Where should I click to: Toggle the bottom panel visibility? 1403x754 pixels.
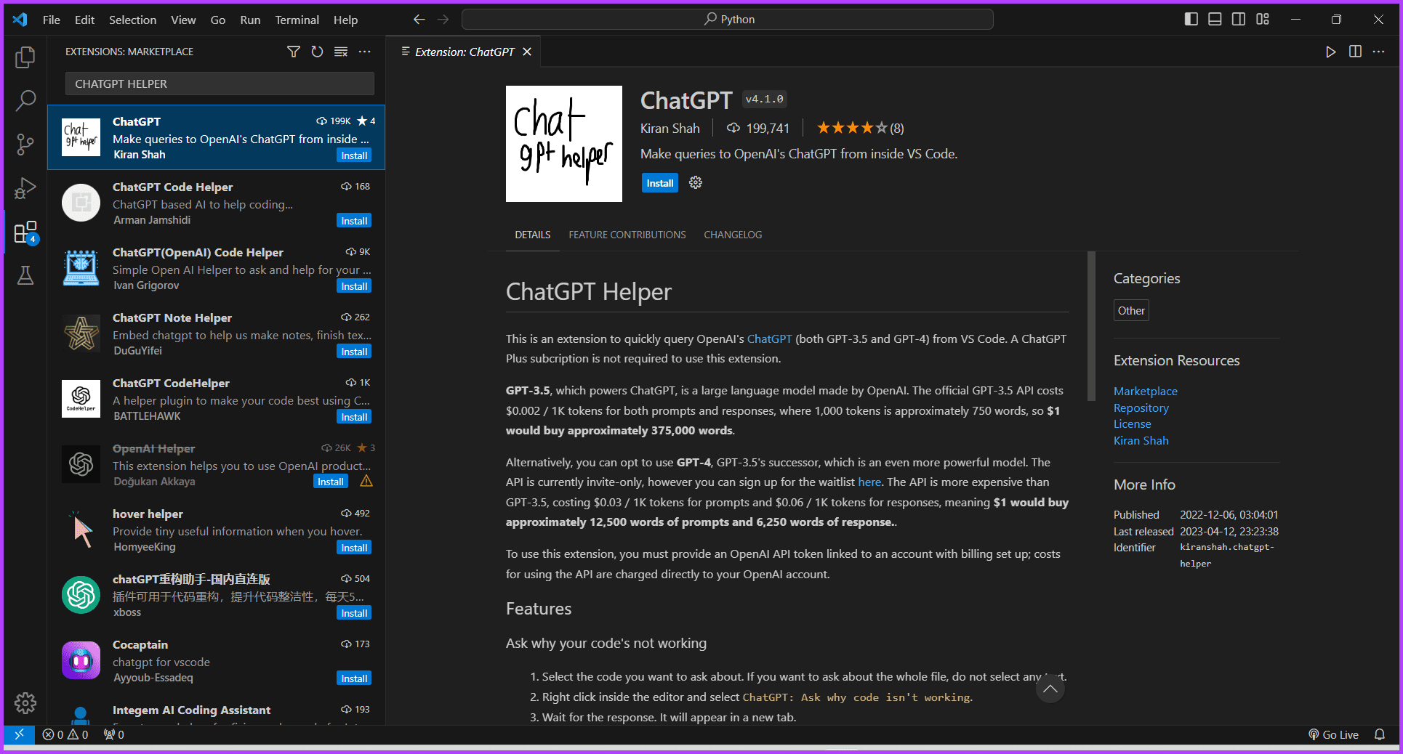pyautogui.click(x=1214, y=19)
